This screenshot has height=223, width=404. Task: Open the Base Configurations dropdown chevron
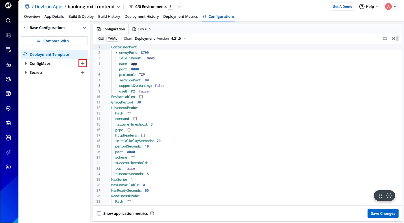[84, 28]
